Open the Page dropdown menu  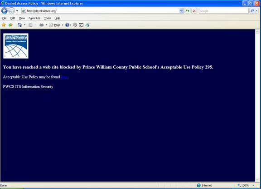pos(56,25)
